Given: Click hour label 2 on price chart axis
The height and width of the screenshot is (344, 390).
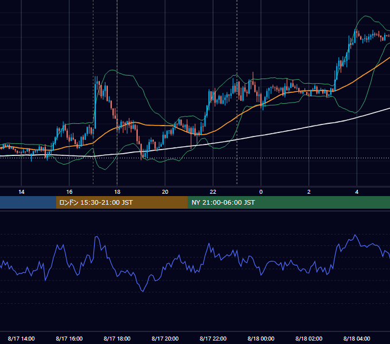Looking at the screenshot, I should pos(309,191).
